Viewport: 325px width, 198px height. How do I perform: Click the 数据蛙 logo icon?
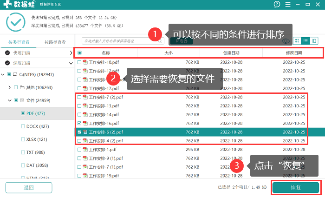[7, 4]
